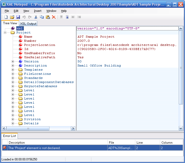Image resolution: width=185 pixels, height=163 pixels.
Task: Click the value 'Small Office Building'
Action: tap(99, 66)
